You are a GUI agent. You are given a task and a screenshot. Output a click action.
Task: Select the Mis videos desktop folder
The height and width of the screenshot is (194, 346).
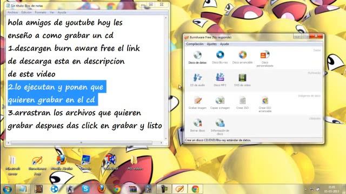pos(135,163)
